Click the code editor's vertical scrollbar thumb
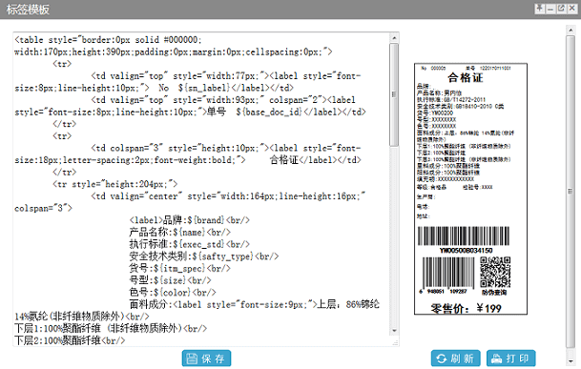The height and width of the screenshot is (369, 581). pyautogui.click(x=394, y=94)
